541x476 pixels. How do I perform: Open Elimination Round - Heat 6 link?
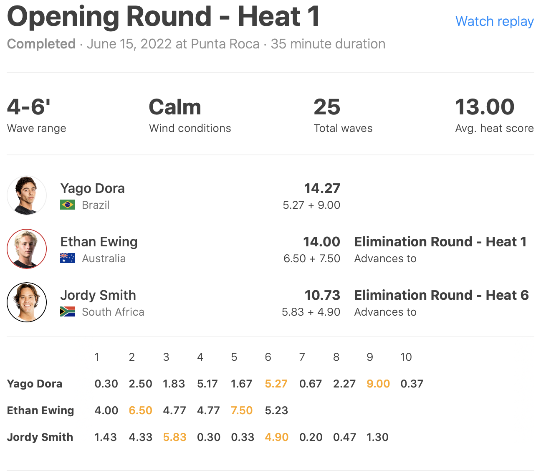tap(441, 295)
